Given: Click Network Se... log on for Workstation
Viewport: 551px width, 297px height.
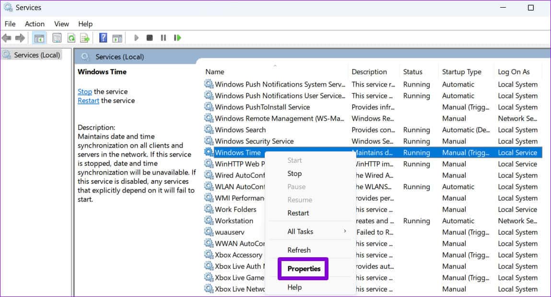Looking at the screenshot, I should tap(517, 221).
